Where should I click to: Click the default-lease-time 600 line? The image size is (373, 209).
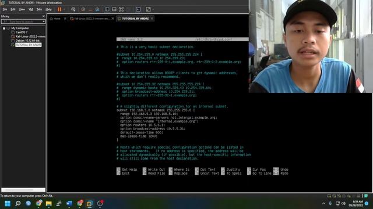click(142, 132)
